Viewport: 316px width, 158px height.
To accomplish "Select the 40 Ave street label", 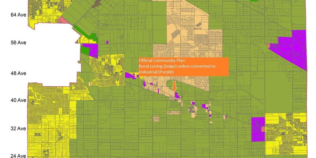I will 18,100.
